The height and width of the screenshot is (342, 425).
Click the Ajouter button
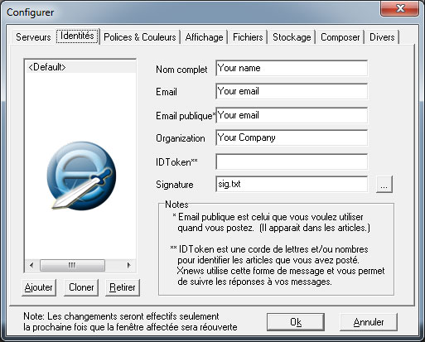point(39,287)
